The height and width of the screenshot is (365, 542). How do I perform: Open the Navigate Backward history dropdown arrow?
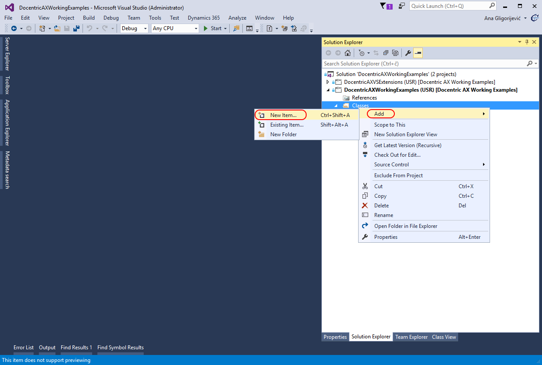point(21,28)
